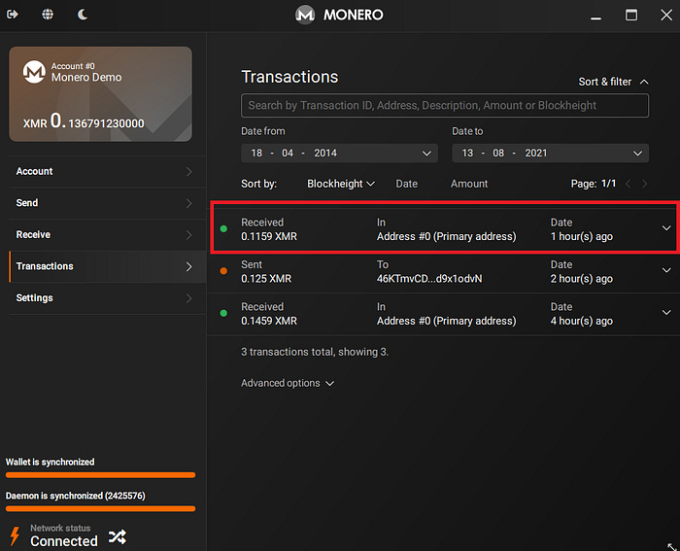Click the 'Account #0' label on card
This screenshot has height=551, width=680.
pos(73,66)
